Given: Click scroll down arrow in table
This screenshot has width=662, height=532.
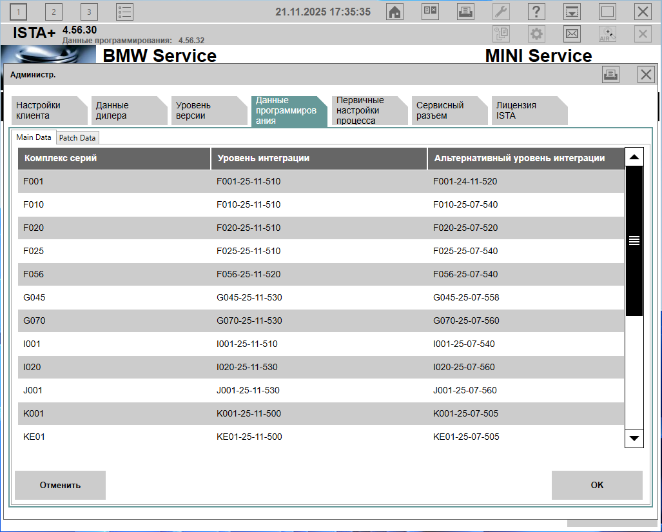Looking at the screenshot, I should (634, 438).
